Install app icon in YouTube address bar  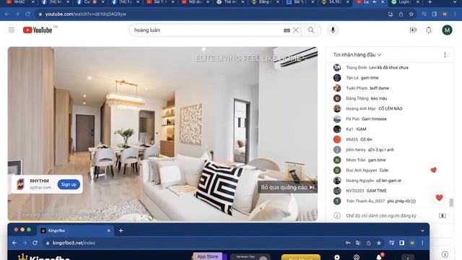[391, 14]
